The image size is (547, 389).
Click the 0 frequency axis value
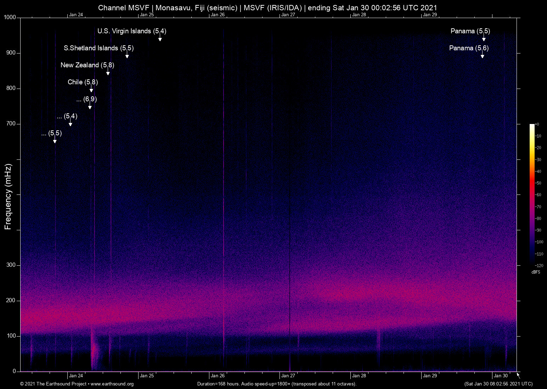(15, 371)
